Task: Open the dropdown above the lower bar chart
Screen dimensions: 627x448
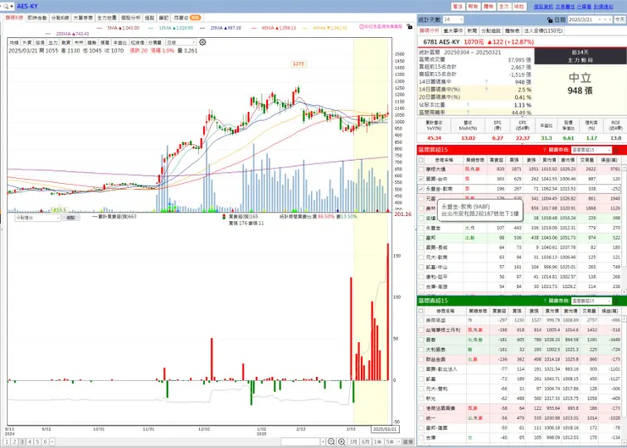Action: pyautogui.click(x=37, y=218)
